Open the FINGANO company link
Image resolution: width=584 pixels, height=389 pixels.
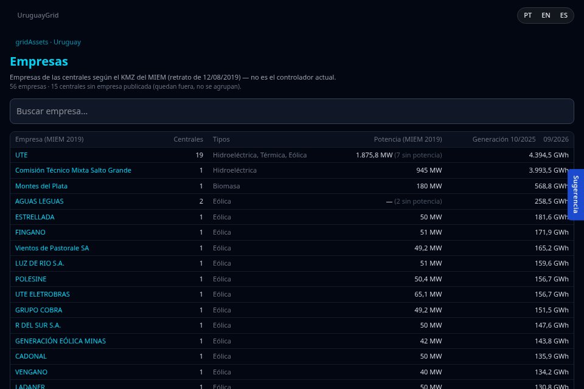(30, 232)
